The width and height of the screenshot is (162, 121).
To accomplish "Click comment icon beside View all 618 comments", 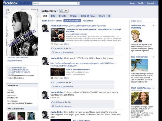I will [52, 106].
